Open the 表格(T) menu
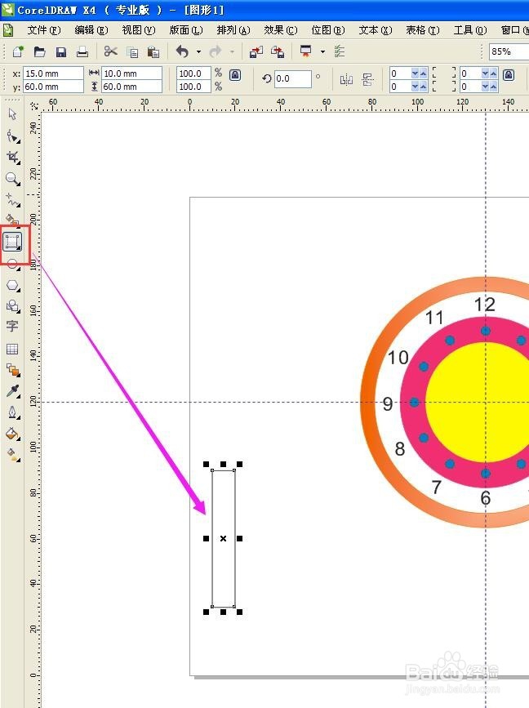The image size is (529, 708). click(x=423, y=30)
